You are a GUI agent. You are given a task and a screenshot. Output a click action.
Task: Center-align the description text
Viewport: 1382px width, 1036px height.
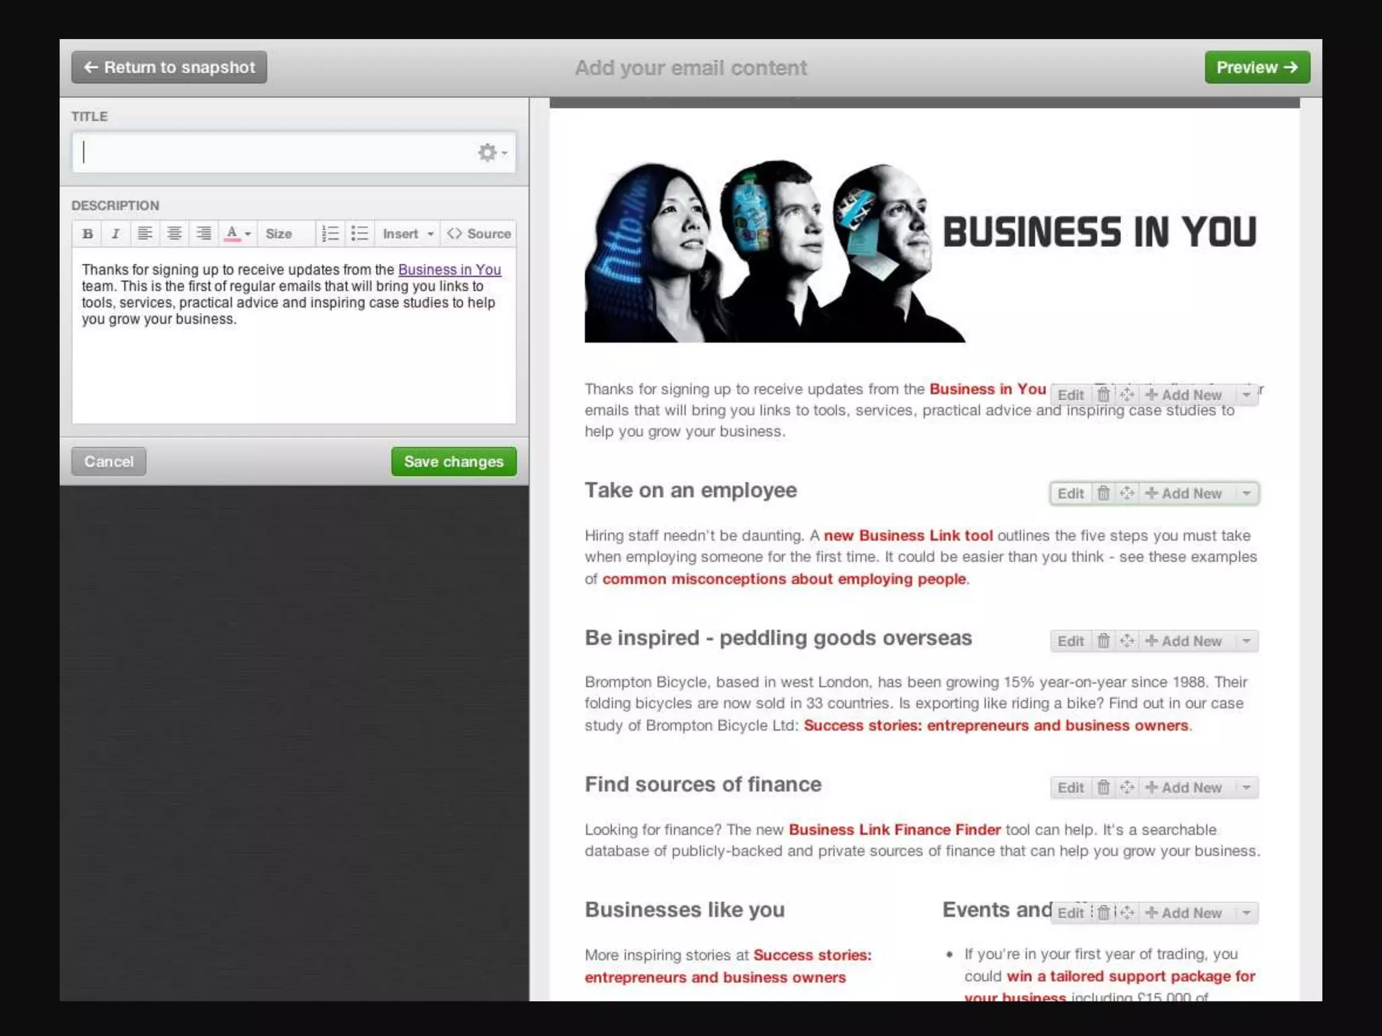click(x=174, y=234)
